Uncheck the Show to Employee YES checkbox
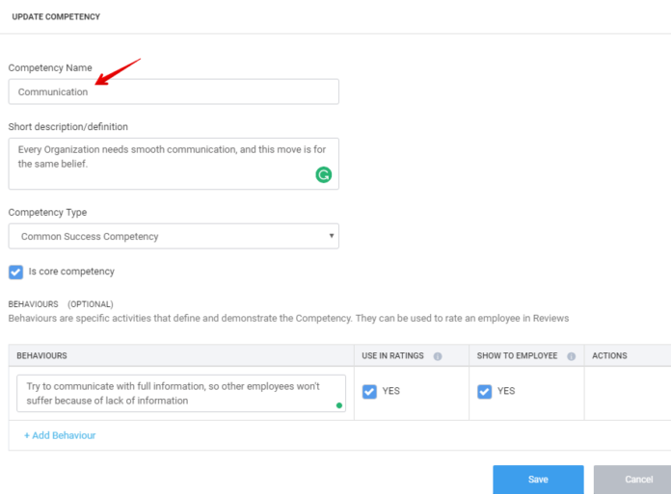 [484, 391]
